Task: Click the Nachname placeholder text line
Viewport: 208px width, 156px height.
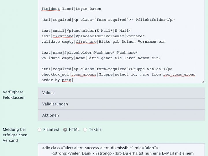Action: tap(89, 53)
